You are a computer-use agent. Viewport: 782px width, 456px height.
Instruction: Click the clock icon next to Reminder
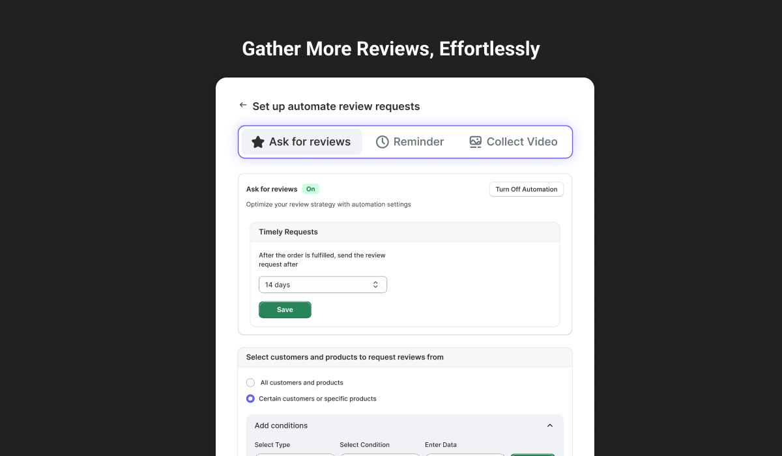coord(383,142)
